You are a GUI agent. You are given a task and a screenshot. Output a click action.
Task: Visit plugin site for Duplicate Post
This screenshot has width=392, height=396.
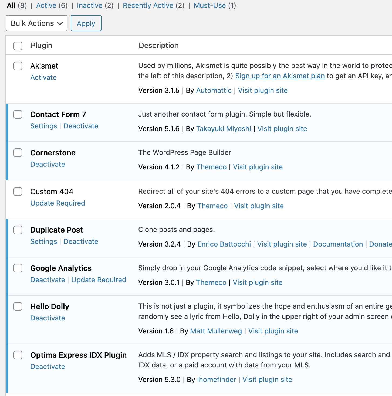coord(282,244)
